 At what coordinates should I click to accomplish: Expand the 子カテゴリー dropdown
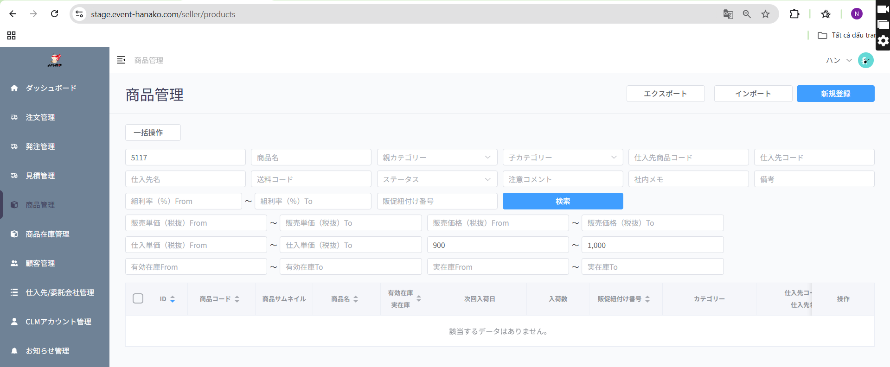point(563,158)
